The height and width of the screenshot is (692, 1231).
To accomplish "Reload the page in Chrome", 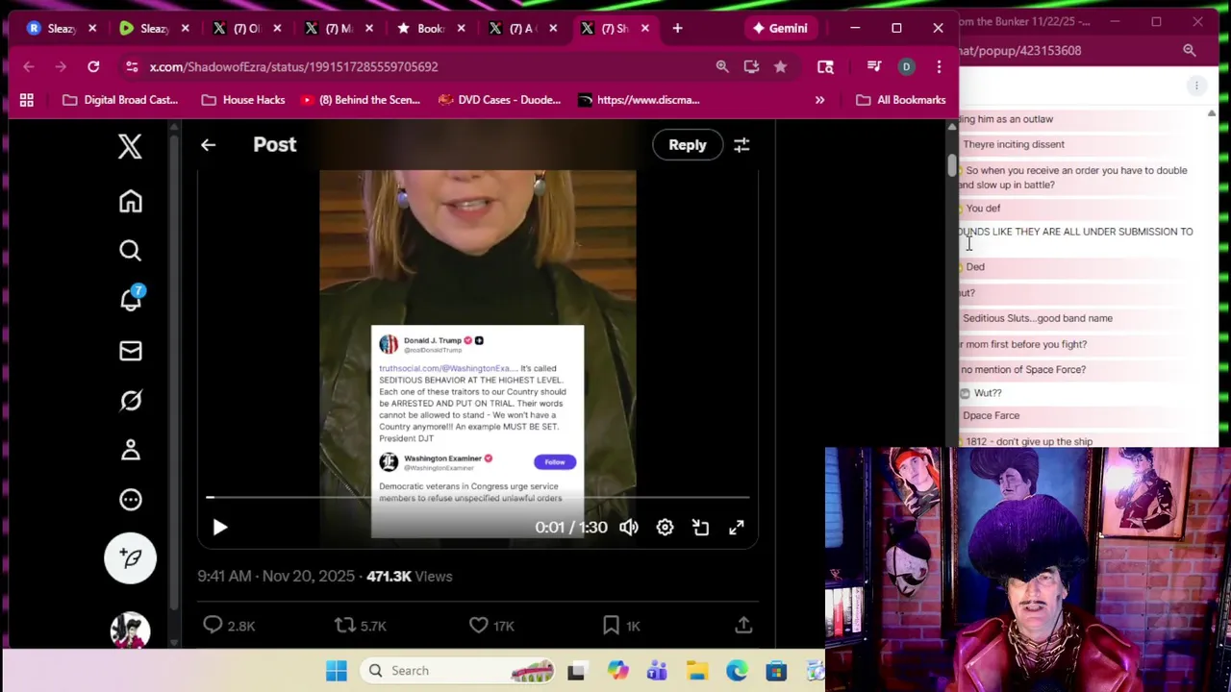I will tap(93, 66).
